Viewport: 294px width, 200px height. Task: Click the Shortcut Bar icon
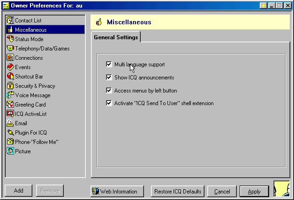click(10, 76)
